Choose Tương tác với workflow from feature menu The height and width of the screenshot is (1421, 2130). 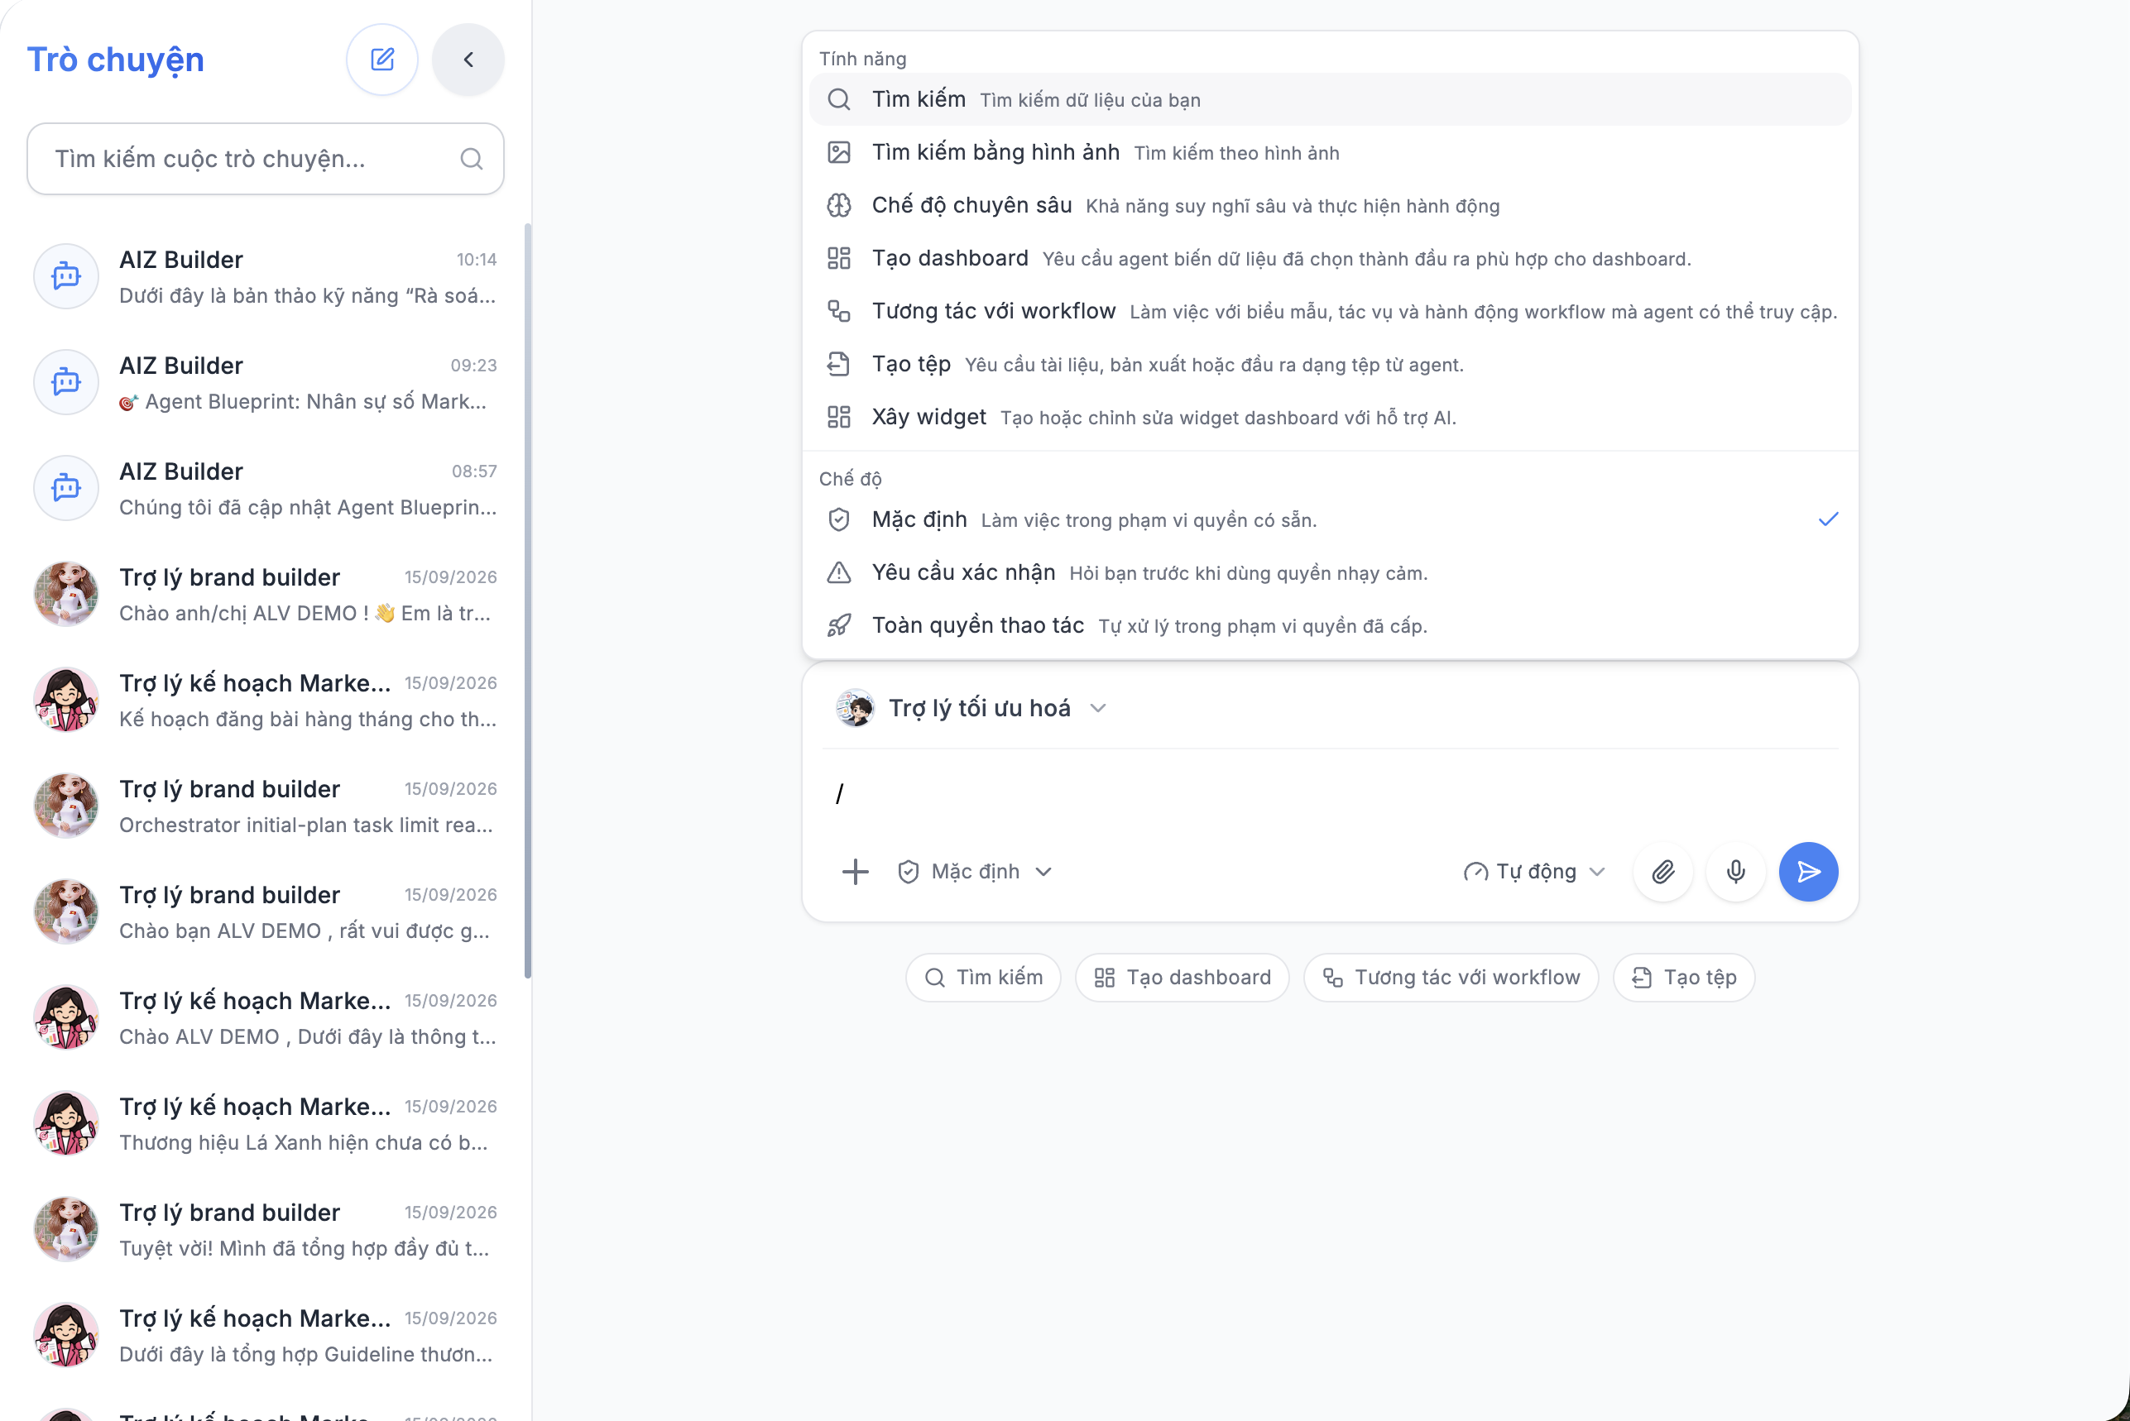tap(1330, 311)
